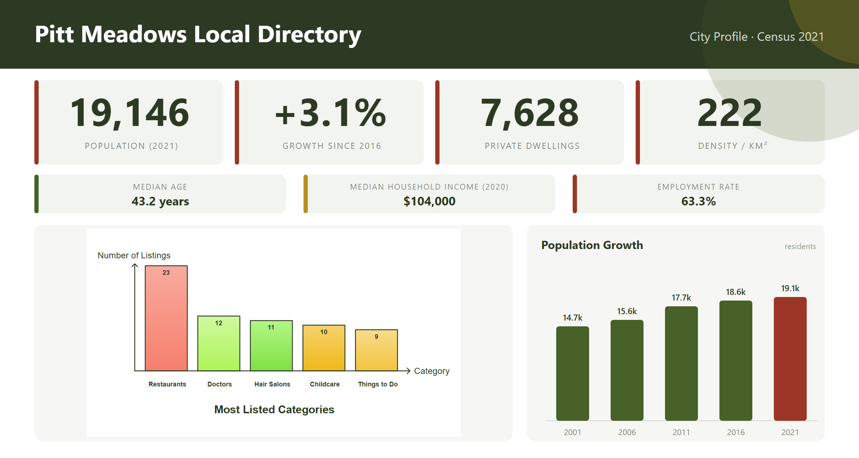Click MEDIAN HOUSEHOLD INCOME (2020) label
Image resolution: width=859 pixels, height=458 pixels.
pyautogui.click(x=429, y=187)
